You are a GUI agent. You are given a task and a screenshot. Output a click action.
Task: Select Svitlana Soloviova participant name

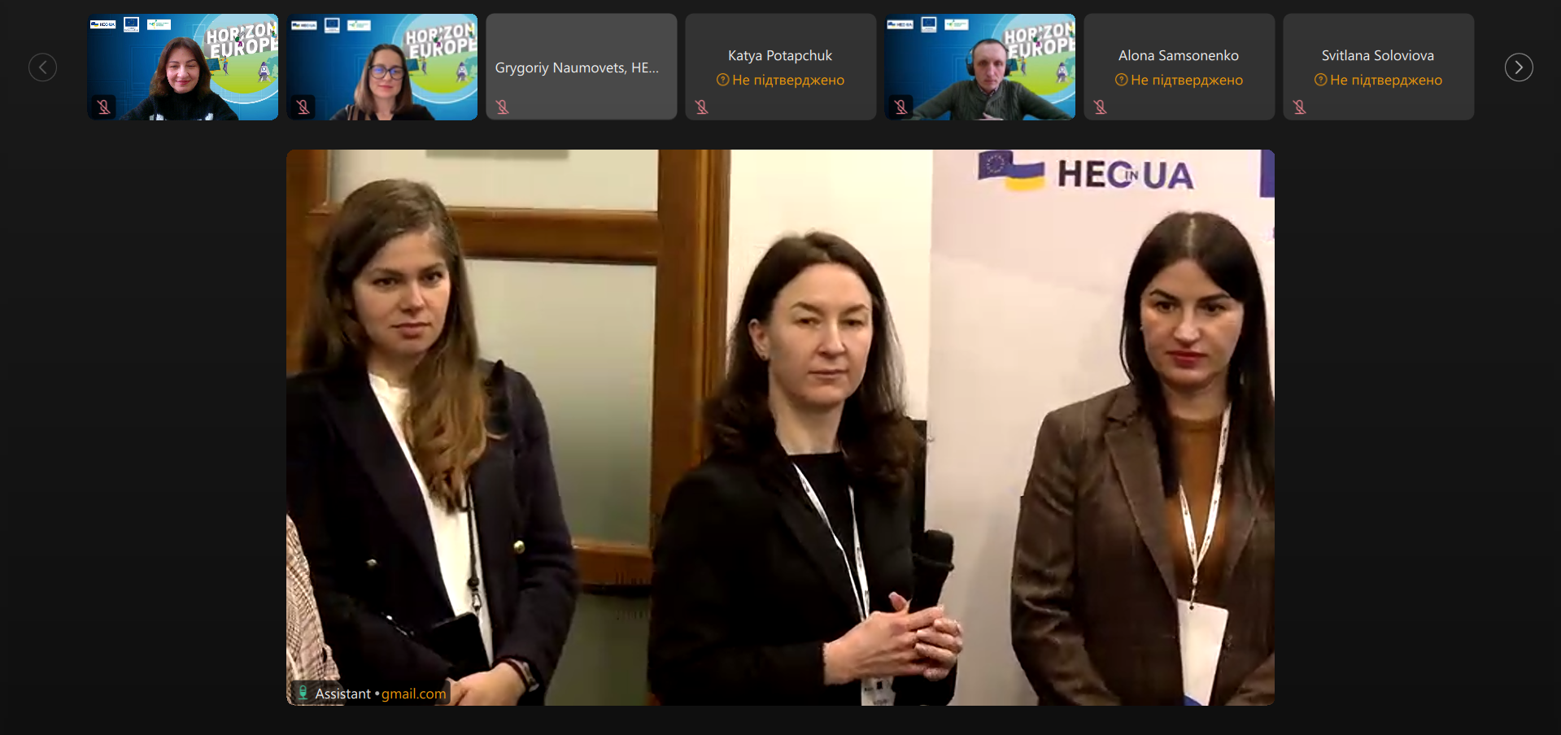pos(1377,55)
